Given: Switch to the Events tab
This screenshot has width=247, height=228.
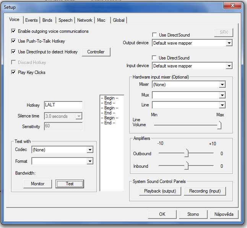Looking at the screenshot, I should (x=31, y=20).
